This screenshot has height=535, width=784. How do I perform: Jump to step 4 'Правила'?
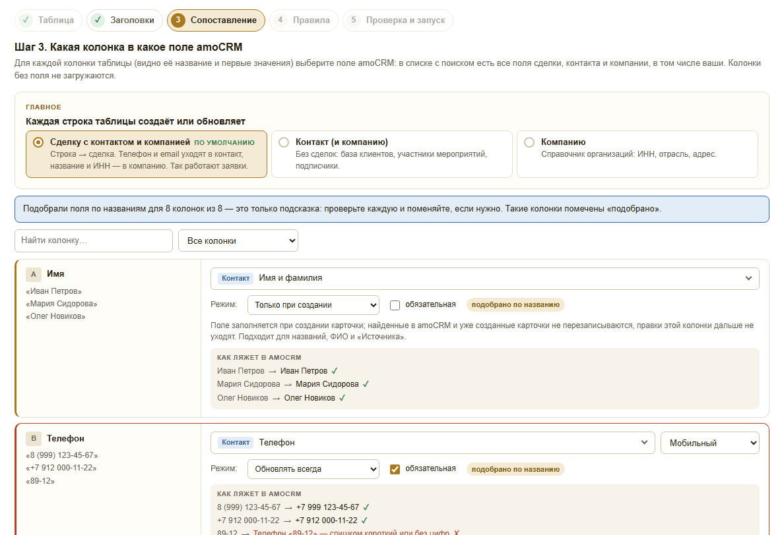click(x=304, y=20)
